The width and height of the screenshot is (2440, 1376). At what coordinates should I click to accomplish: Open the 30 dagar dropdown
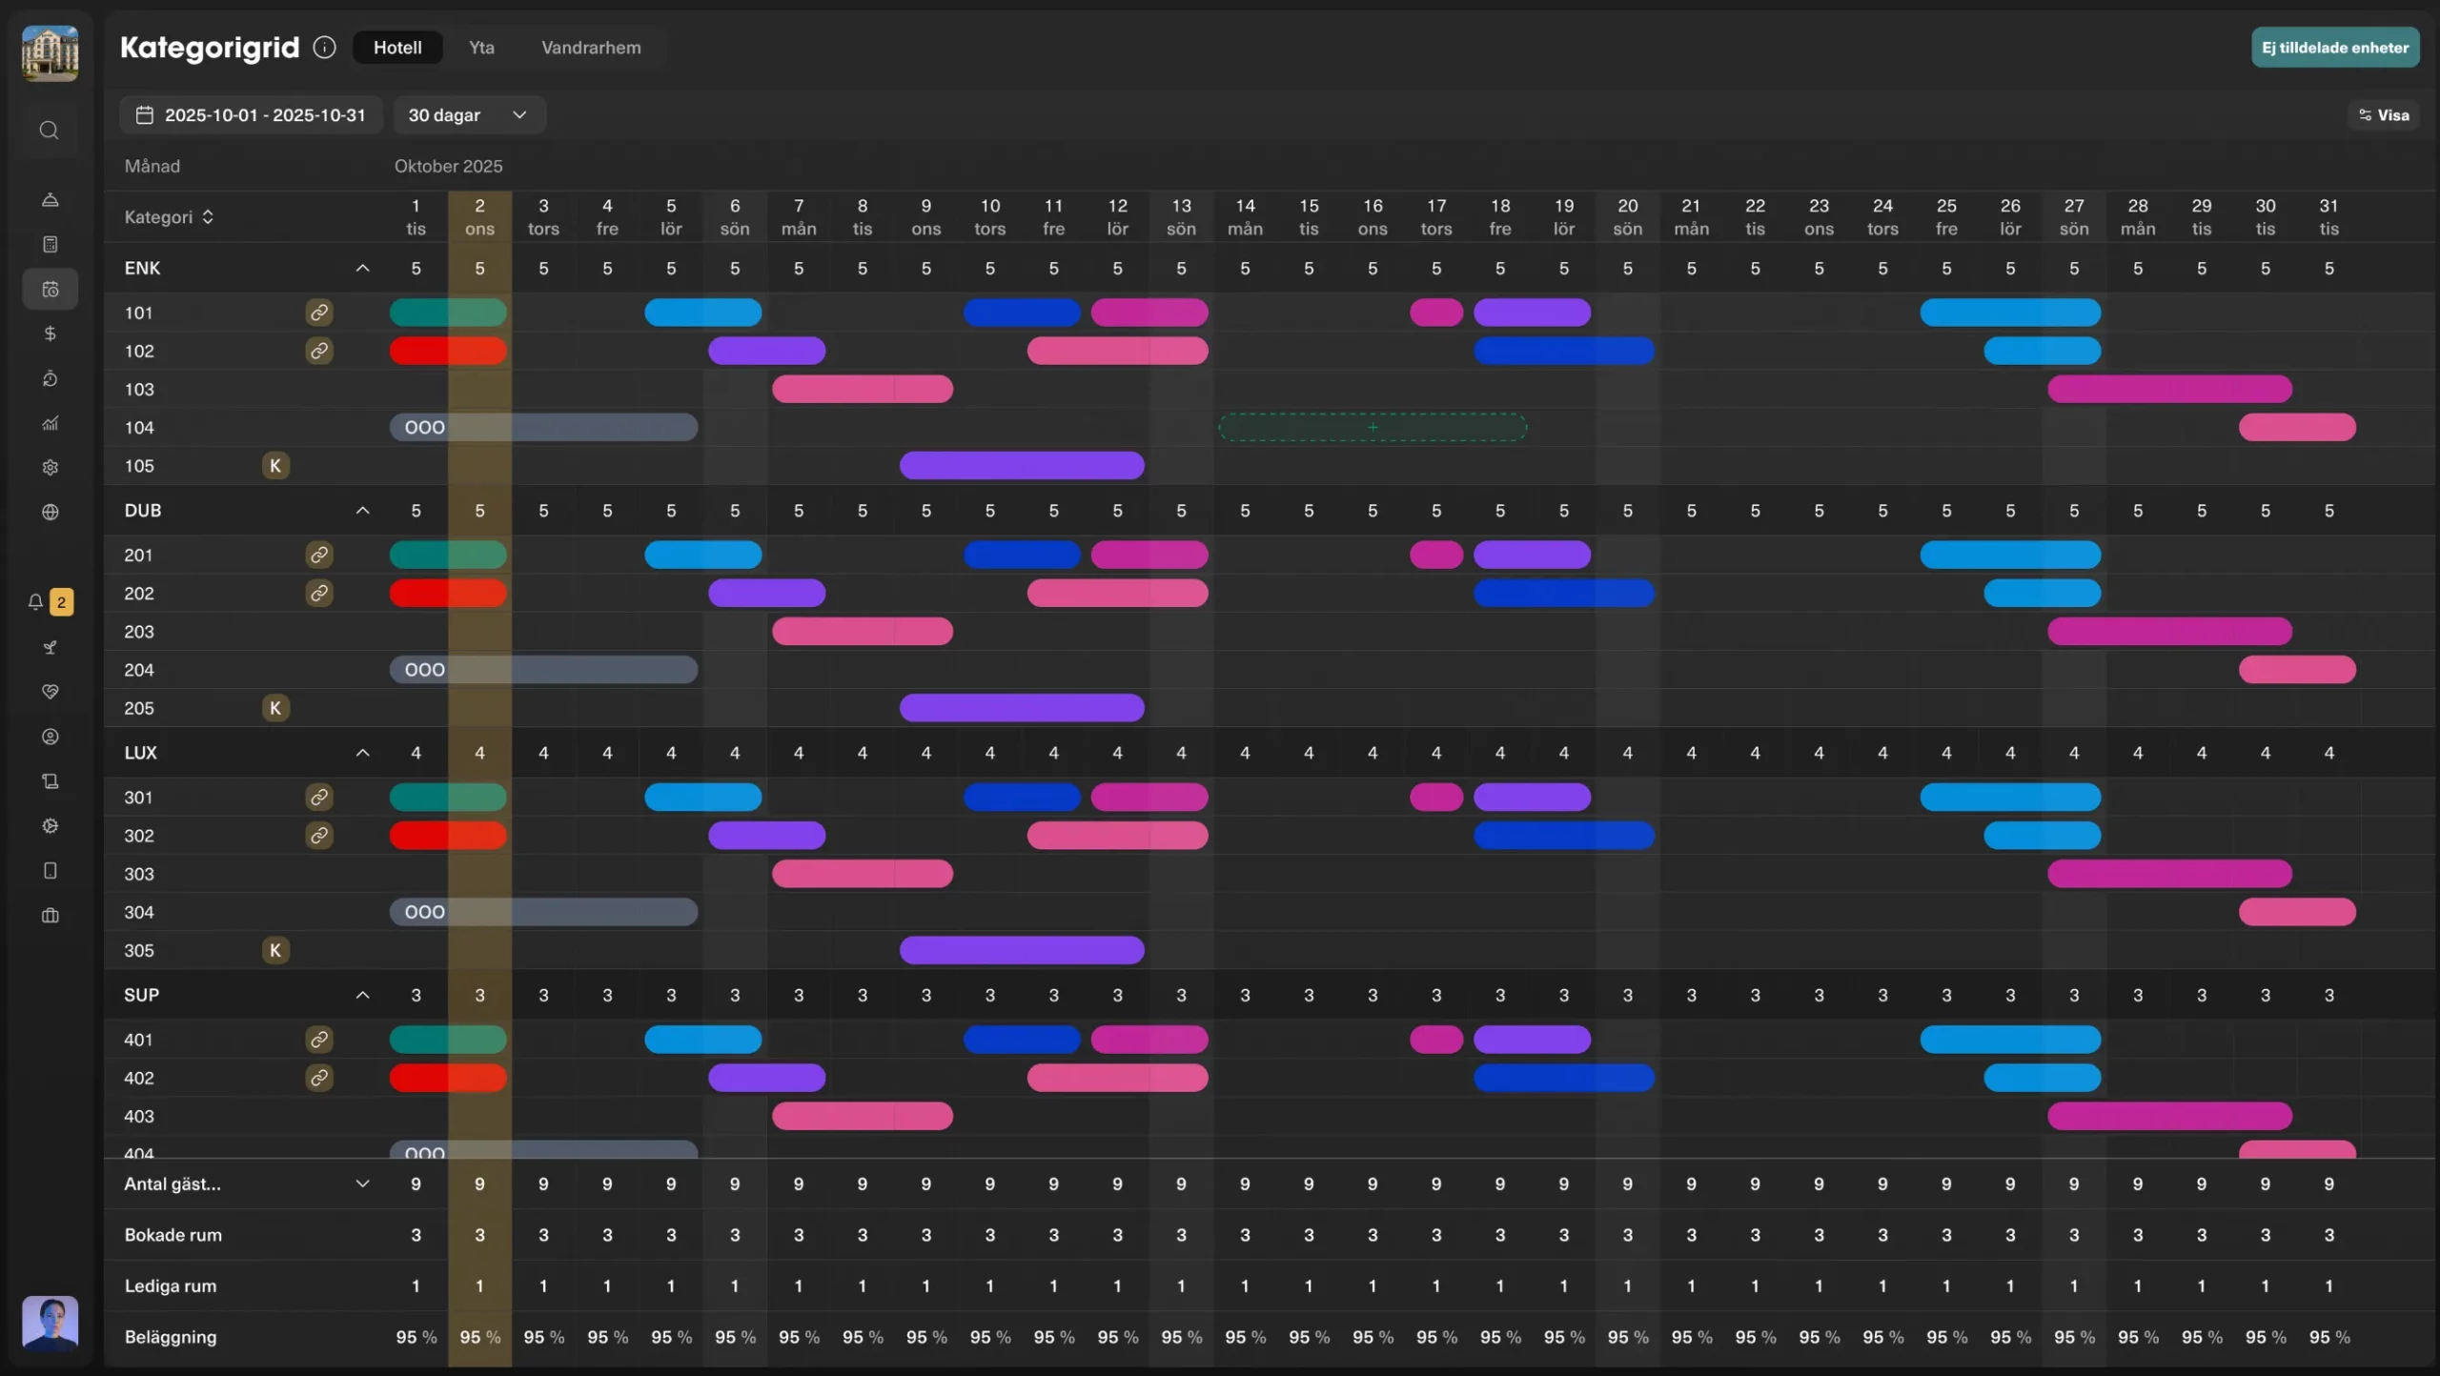(468, 115)
